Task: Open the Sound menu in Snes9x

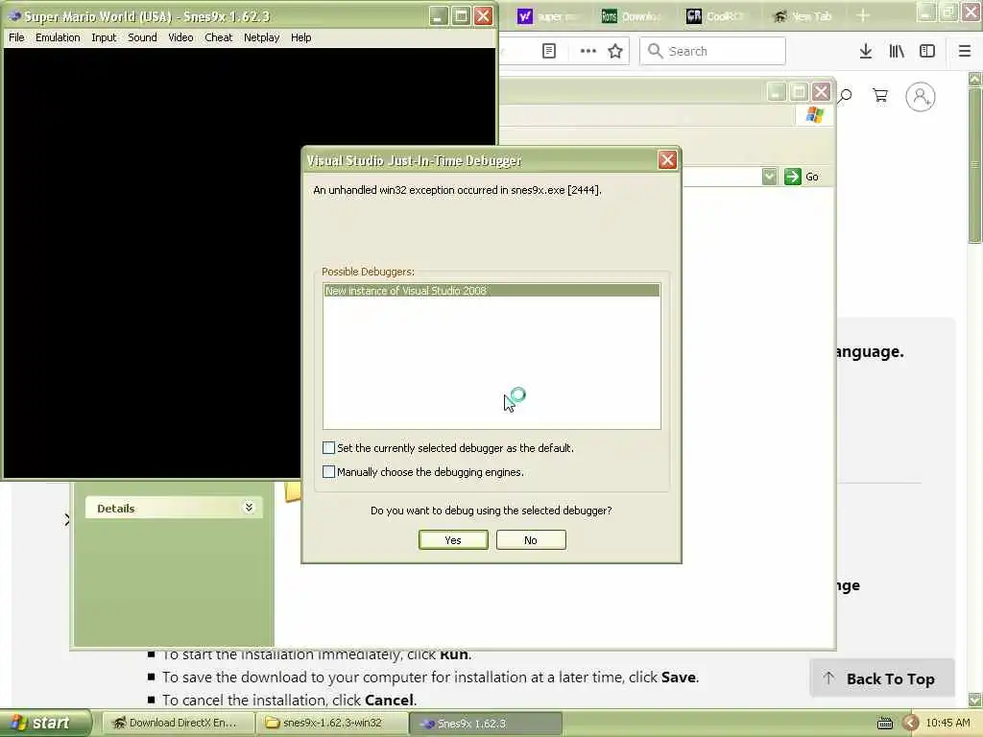Action: click(x=142, y=37)
